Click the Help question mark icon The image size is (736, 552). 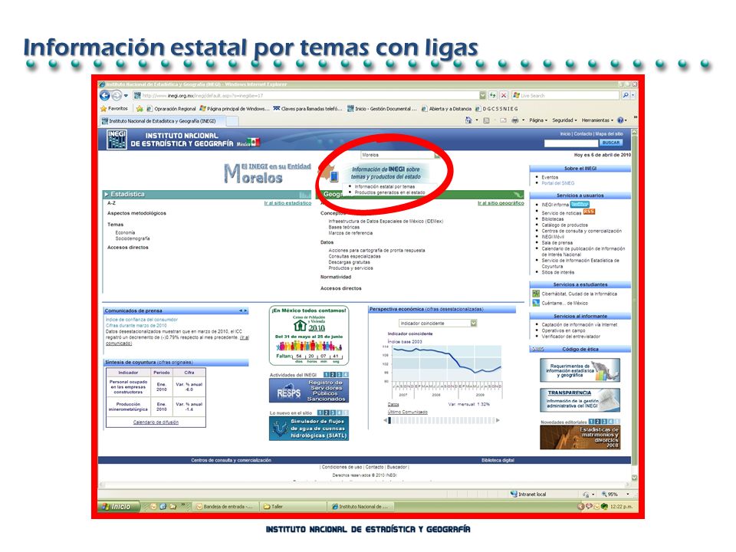pyautogui.click(x=620, y=120)
